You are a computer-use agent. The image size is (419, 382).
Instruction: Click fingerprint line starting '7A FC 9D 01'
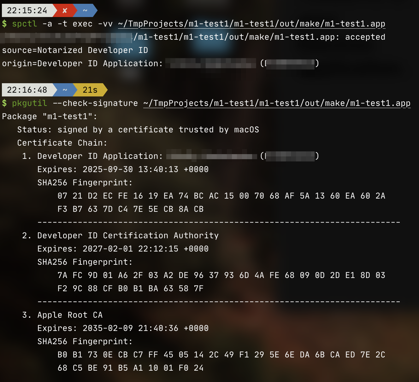pos(221,275)
